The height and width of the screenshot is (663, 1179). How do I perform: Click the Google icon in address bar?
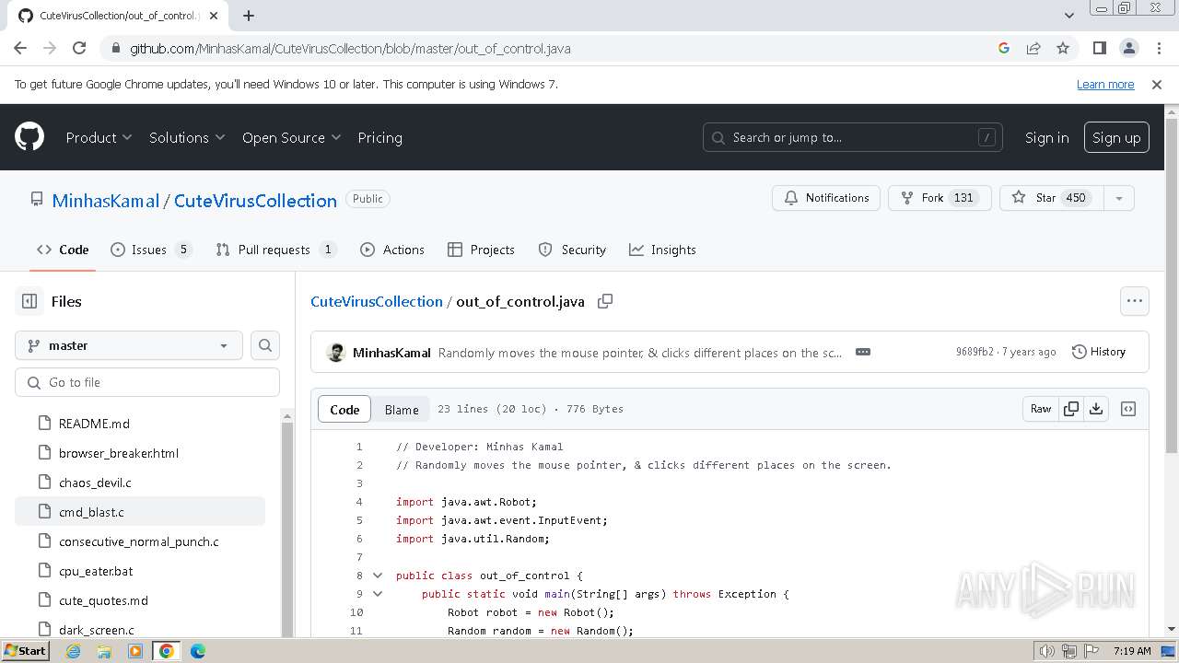[x=1004, y=48]
